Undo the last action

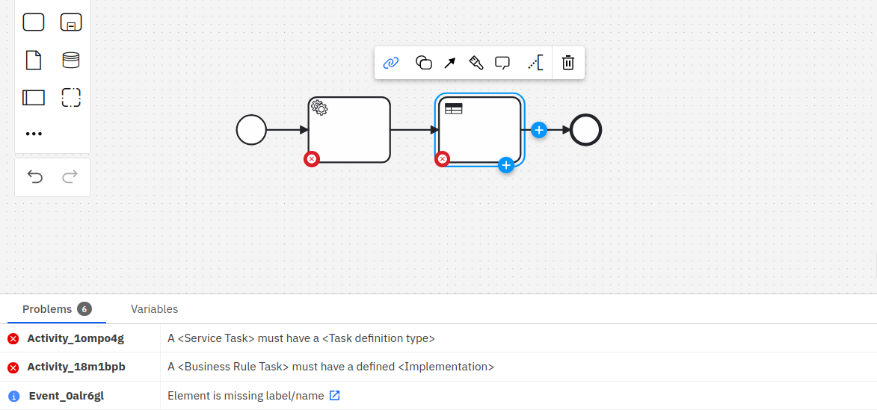[x=35, y=177]
